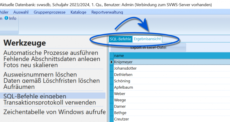Select Fehlende Abschnittsdaten anlegen
Viewport: 230px width, 122px height.
(52, 59)
